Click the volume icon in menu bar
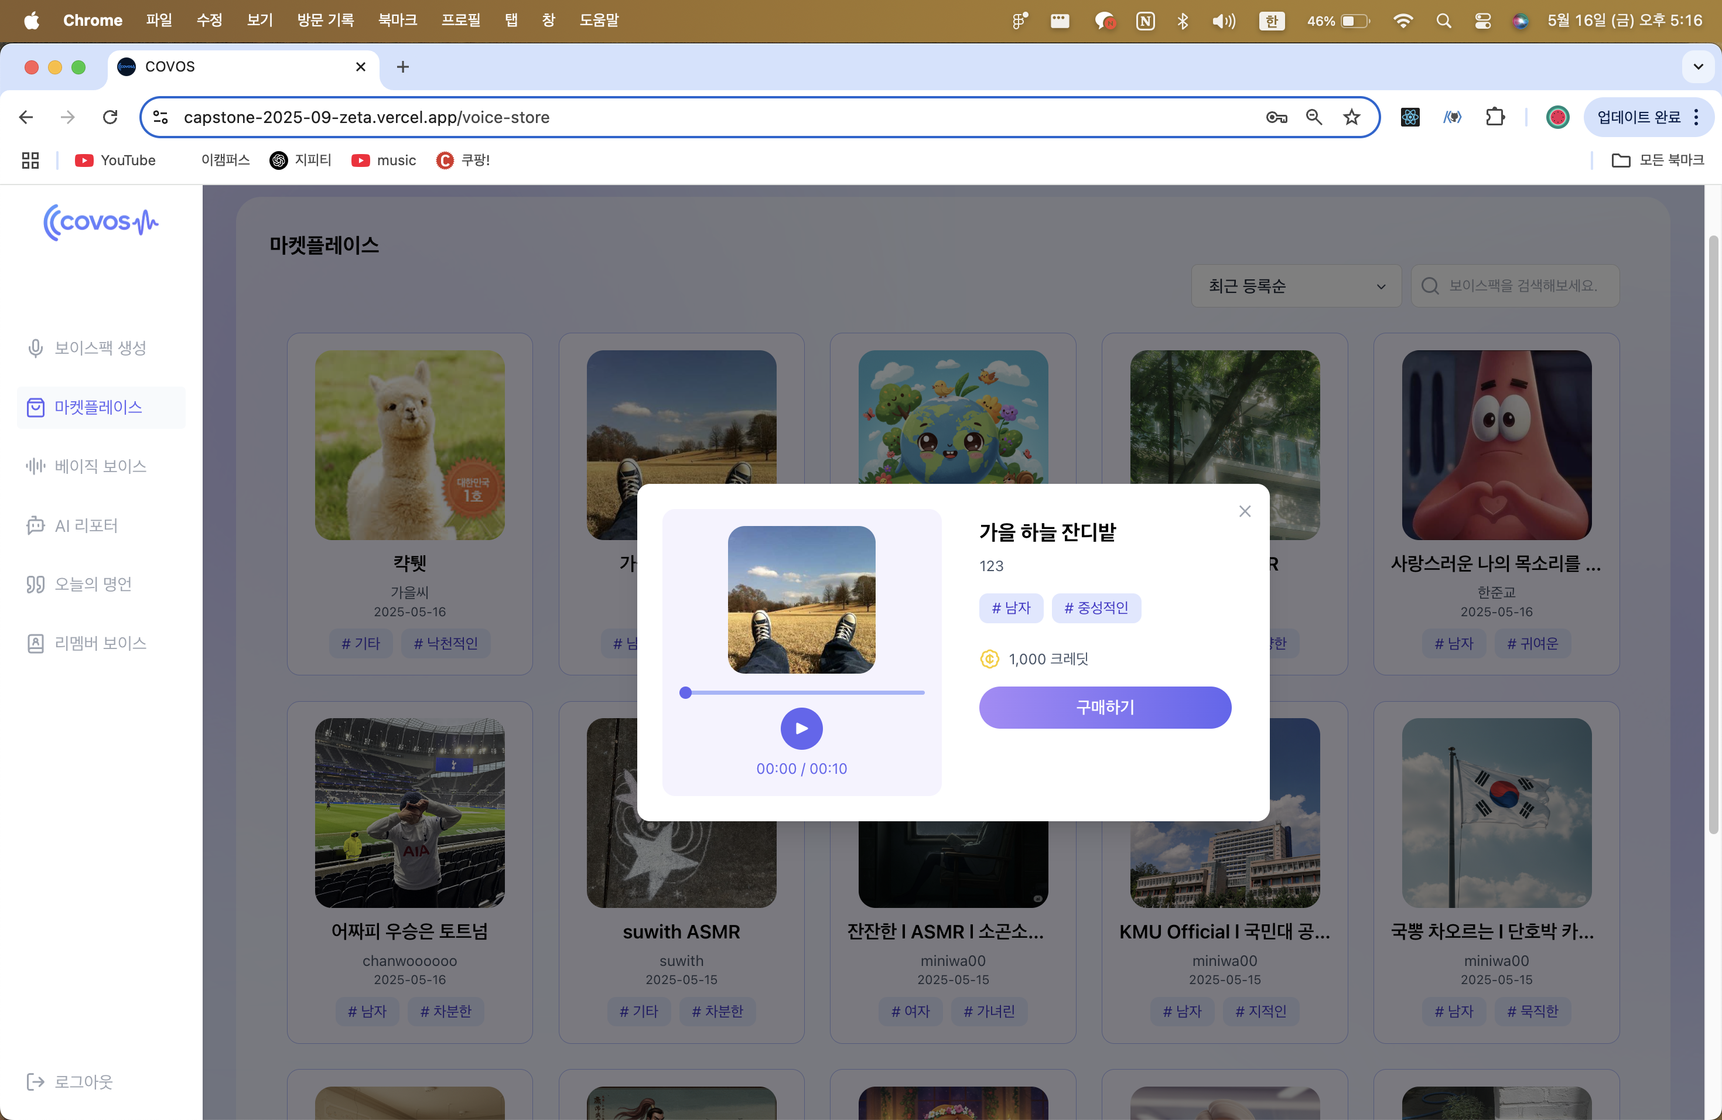 point(1224,21)
